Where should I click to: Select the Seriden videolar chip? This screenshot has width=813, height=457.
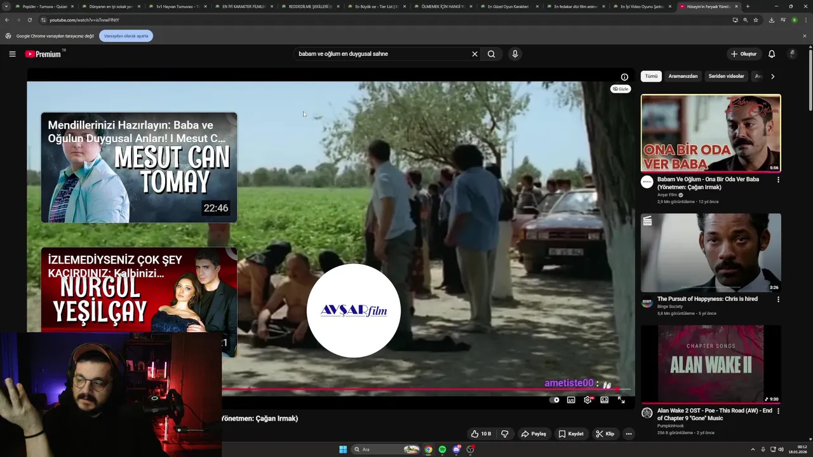pyautogui.click(x=726, y=76)
